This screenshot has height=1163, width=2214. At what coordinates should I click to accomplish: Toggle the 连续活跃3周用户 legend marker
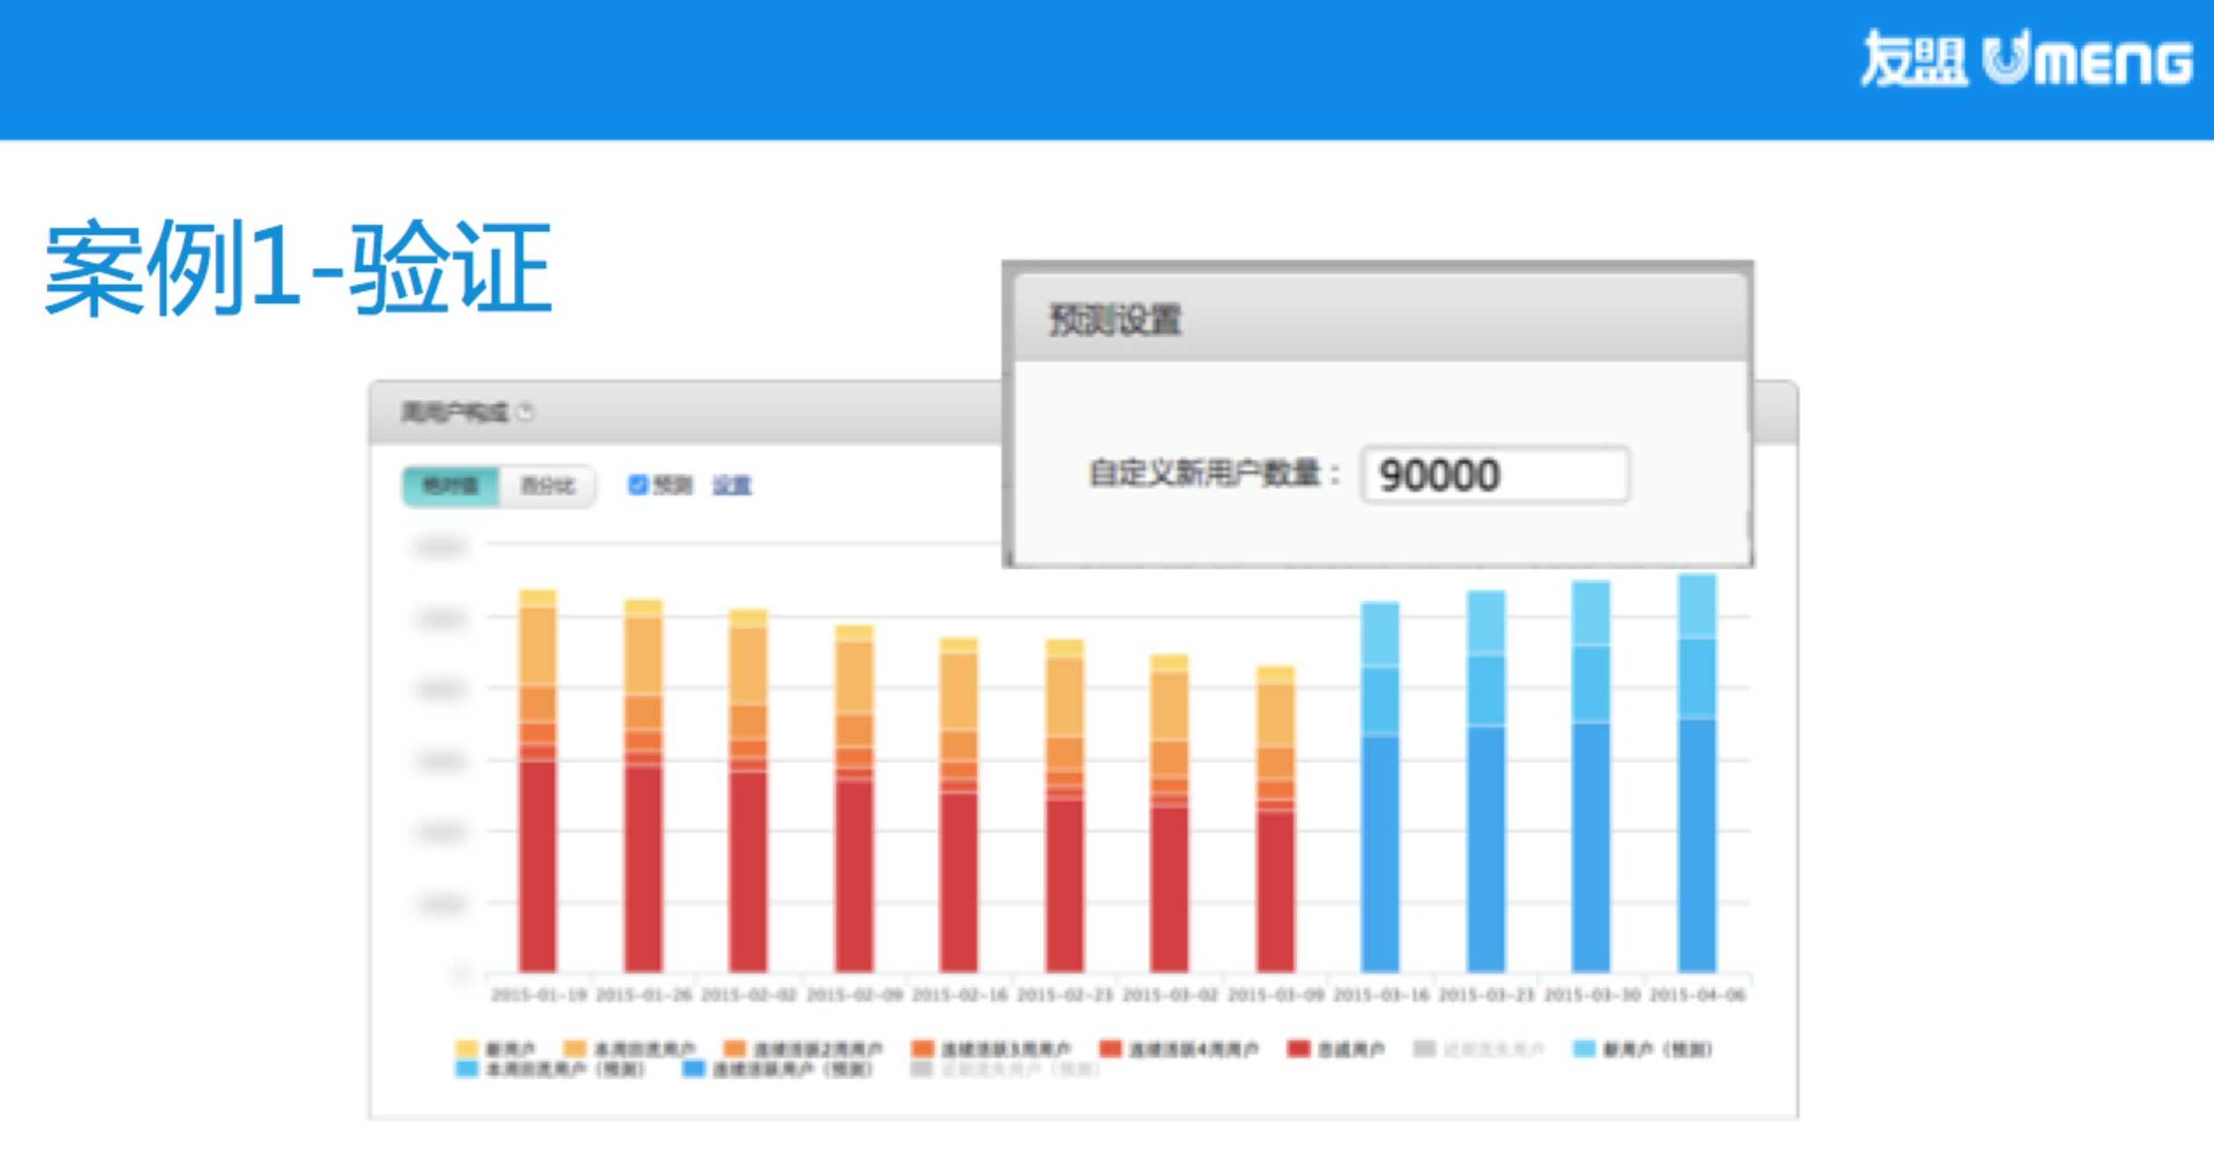(922, 1048)
